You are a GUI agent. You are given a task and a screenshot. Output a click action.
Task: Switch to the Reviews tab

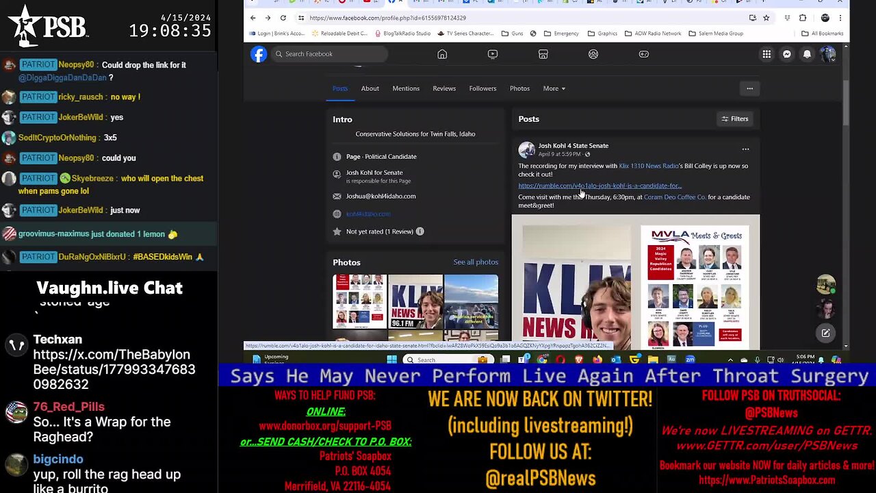[x=444, y=88]
